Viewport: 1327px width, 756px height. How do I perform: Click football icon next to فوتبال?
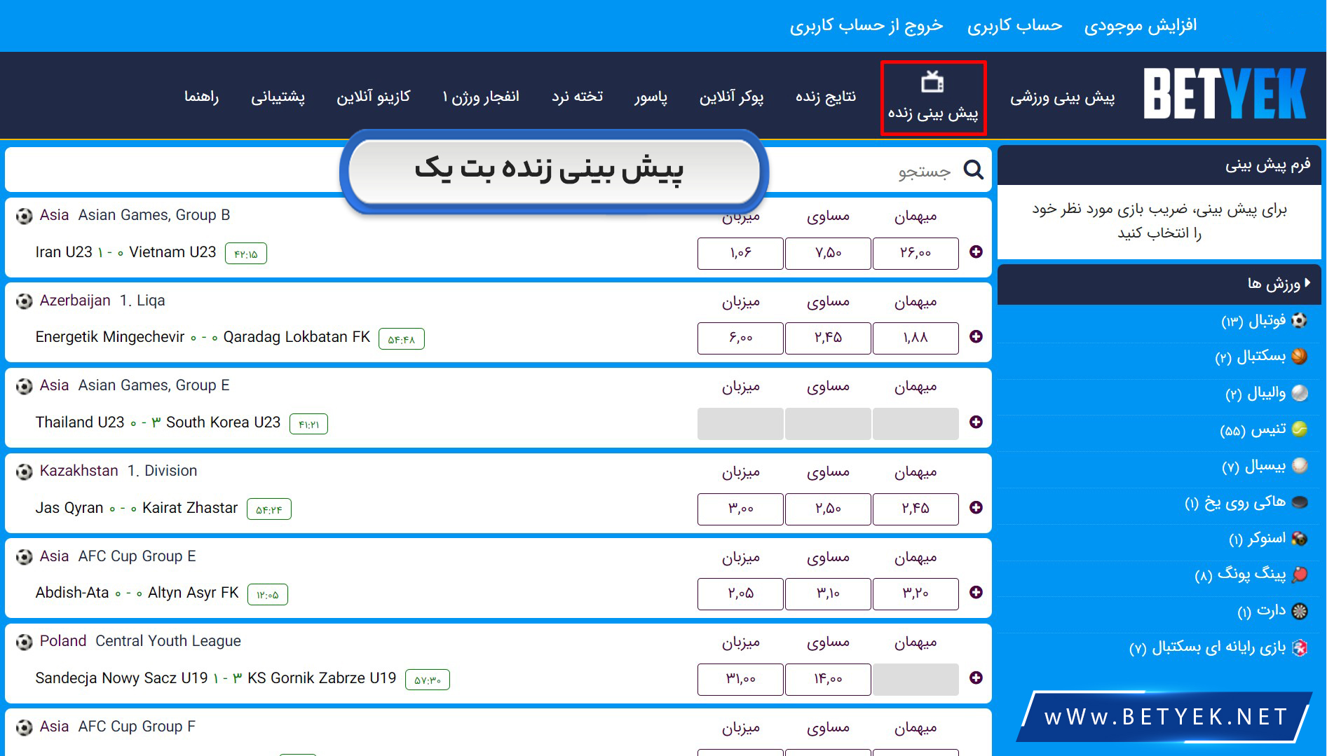pos(1299,320)
